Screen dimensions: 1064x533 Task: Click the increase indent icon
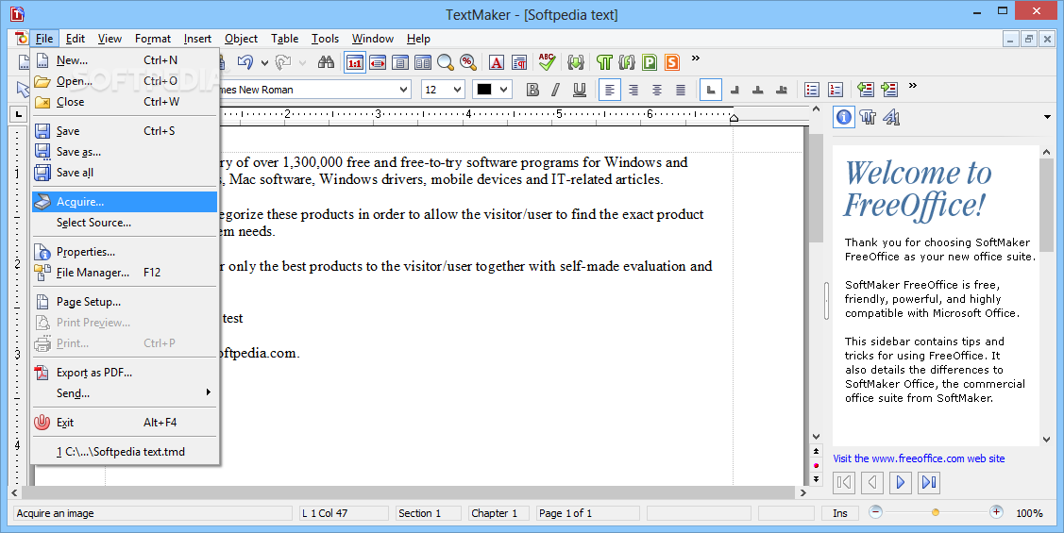[x=889, y=90]
